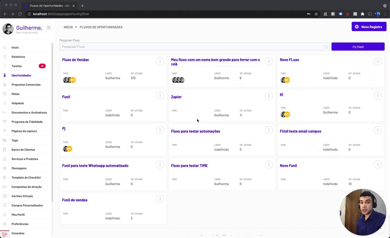Open Banco de Clientes in sidebar
Screen dimensions: 390x238
tap(23, 150)
